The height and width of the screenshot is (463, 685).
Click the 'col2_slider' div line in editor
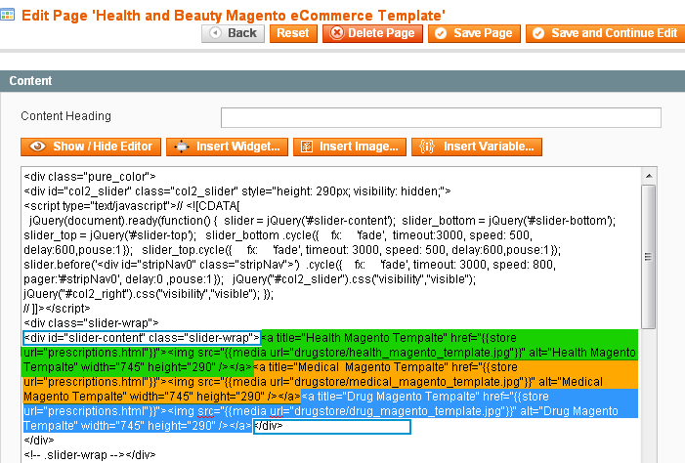click(237, 191)
